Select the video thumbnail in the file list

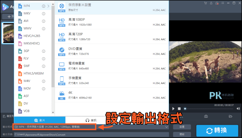pyautogui.click(x=8, y=33)
